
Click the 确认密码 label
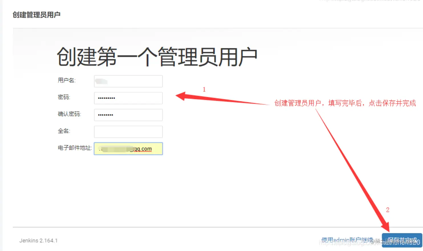(70, 114)
